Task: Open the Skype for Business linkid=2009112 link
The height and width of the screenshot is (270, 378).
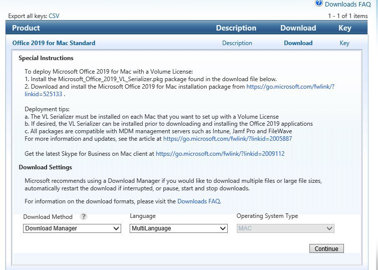Action: pyautogui.click(x=220, y=154)
